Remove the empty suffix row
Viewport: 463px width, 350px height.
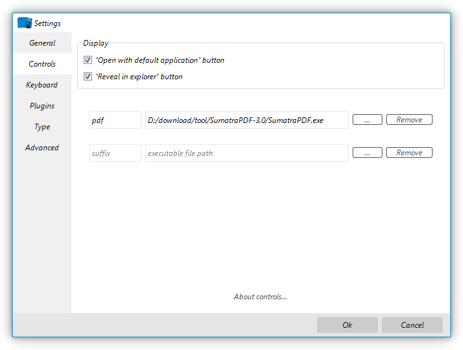click(x=409, y=153)
